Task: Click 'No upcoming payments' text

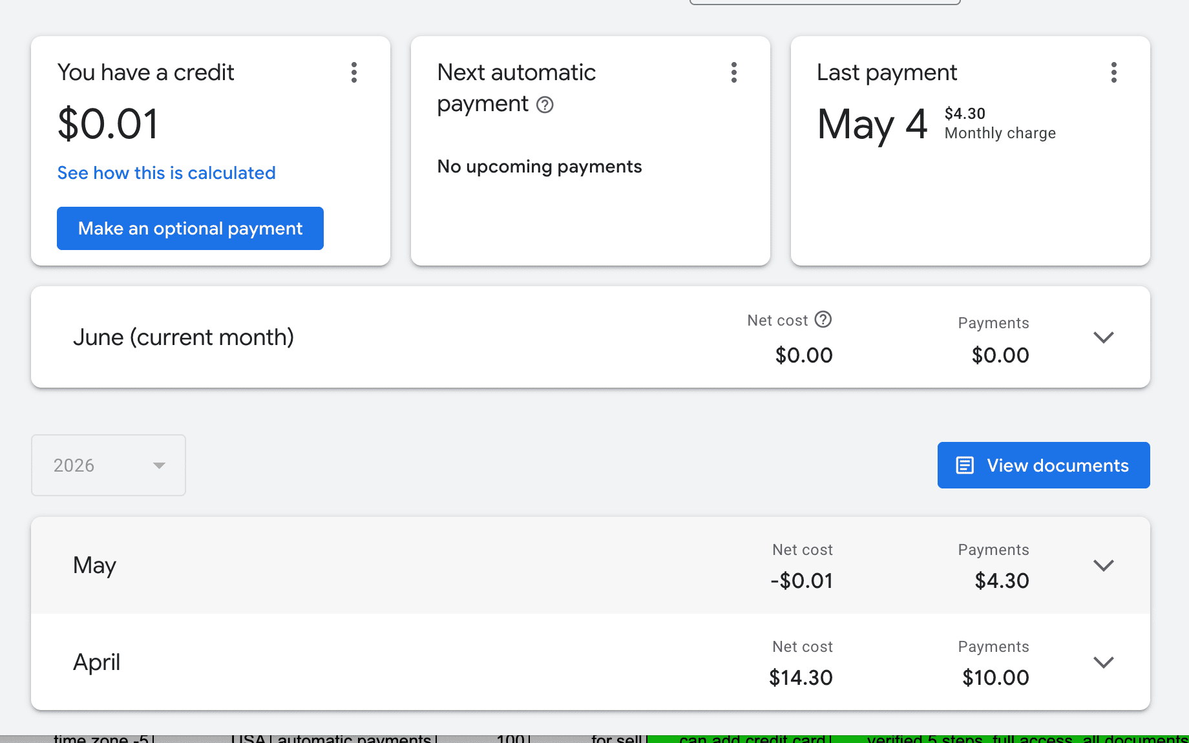Action: tap(540, 167)
